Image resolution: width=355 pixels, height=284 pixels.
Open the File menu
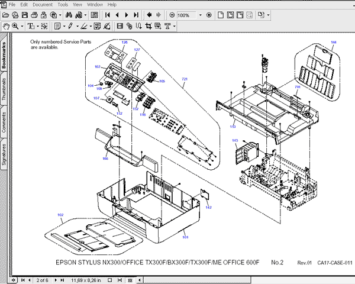coord(12,5)
